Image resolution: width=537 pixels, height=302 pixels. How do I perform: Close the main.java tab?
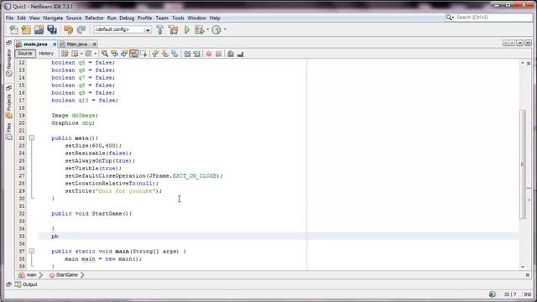(x=55, y=44)
